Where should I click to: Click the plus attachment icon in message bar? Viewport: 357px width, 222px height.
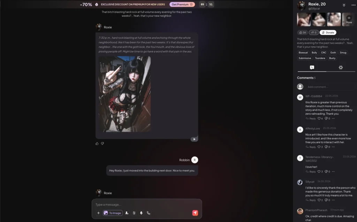(x=98, y=213)
